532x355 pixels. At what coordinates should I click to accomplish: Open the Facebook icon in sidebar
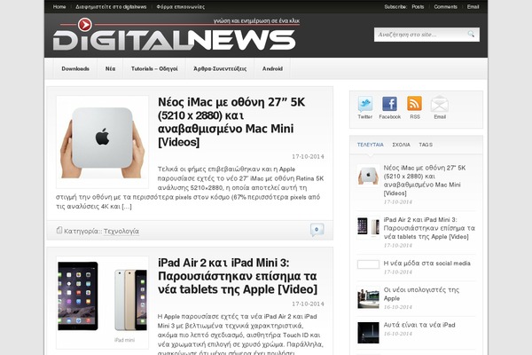(389, 104)
